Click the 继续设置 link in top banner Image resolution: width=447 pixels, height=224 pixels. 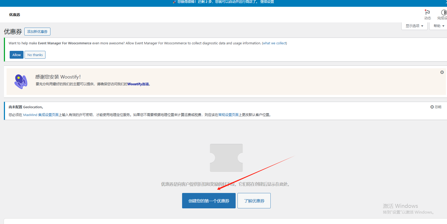[x=267, y=2]
